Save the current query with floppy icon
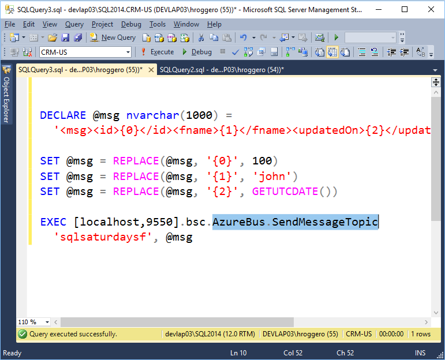The image size is (445, 360). (66, 37)
